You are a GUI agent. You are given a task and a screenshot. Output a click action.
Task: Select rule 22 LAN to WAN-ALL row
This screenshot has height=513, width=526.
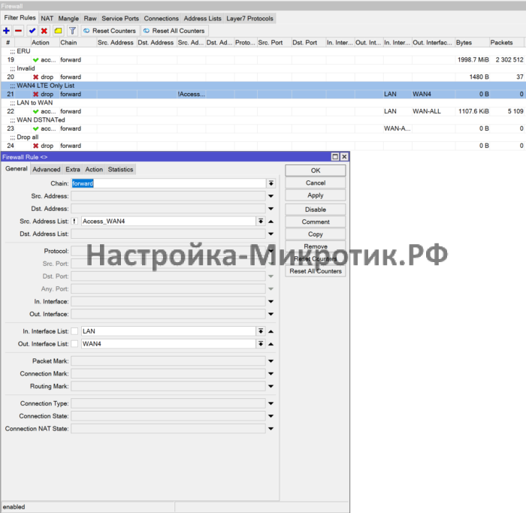pyautogui.click(x=263, y=111)
